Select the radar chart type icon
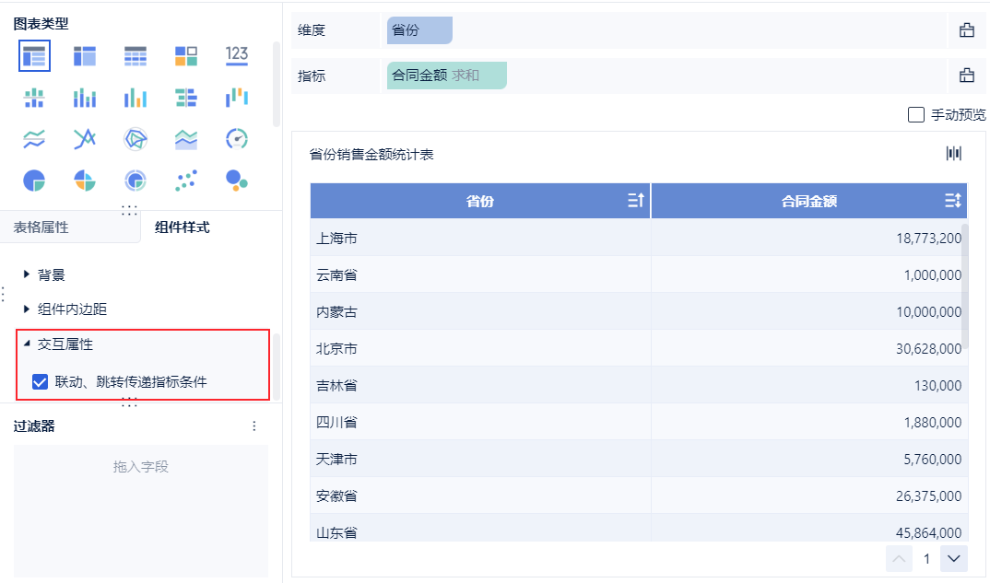This screenshot has height=583, width=990. click(x=136, y=139)
